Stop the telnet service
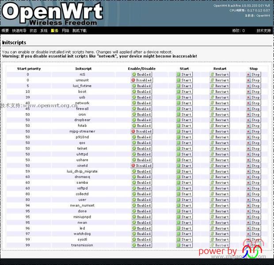The image size is (274, 265). coord(254,148)
